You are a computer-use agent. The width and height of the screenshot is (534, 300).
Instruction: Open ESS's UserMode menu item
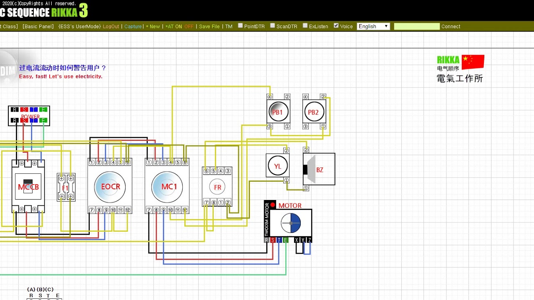coord(79,26)
